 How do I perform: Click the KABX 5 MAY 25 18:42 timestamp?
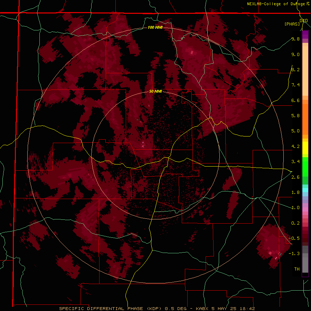tap(225, 309)
